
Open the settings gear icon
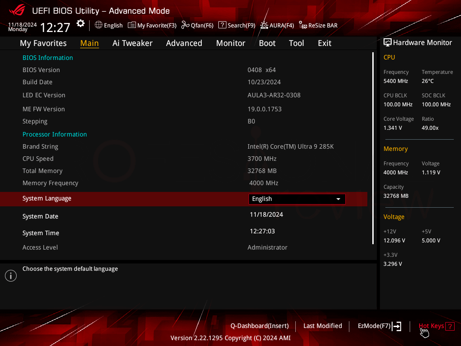(x=81, y=23)
